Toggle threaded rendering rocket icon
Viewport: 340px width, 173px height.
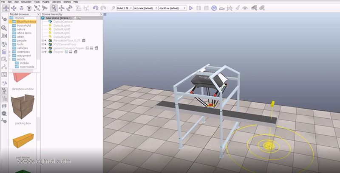[x=238, y=8]
